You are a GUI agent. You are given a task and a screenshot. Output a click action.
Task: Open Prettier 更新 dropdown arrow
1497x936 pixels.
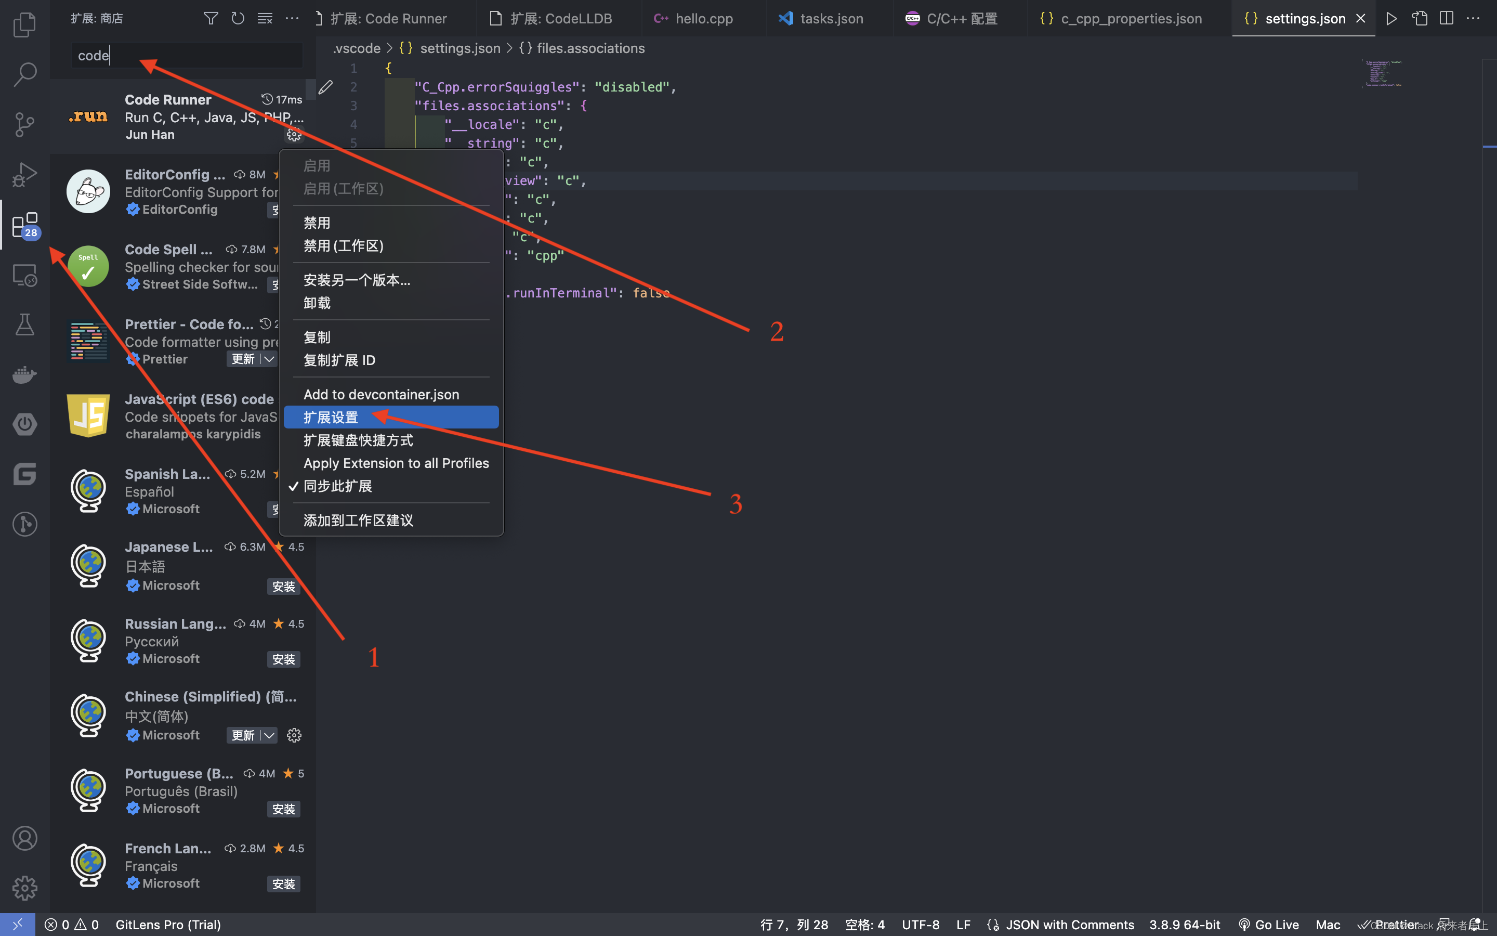[269, 359]
